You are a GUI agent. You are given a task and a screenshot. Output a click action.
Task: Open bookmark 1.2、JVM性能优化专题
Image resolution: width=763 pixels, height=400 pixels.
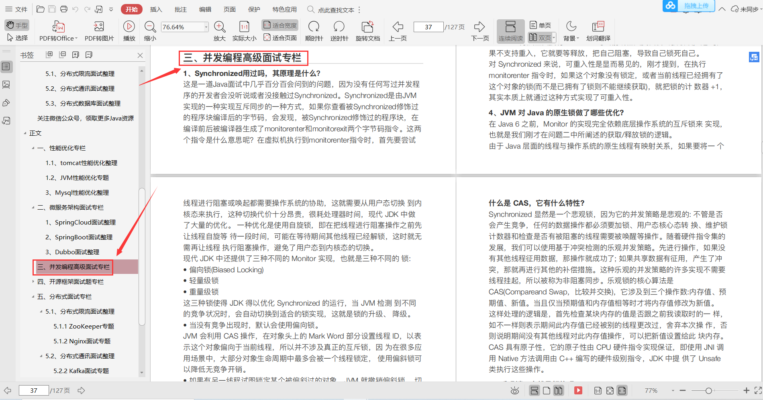77,178
